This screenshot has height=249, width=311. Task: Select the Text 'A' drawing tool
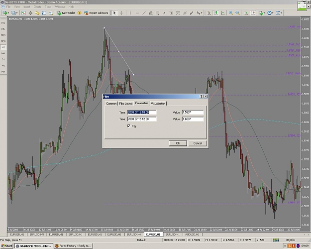164,13
